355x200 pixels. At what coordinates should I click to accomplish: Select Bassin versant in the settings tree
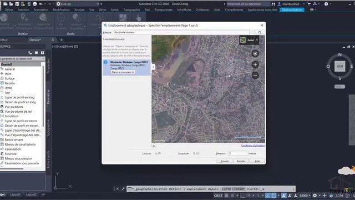(14, 139)
